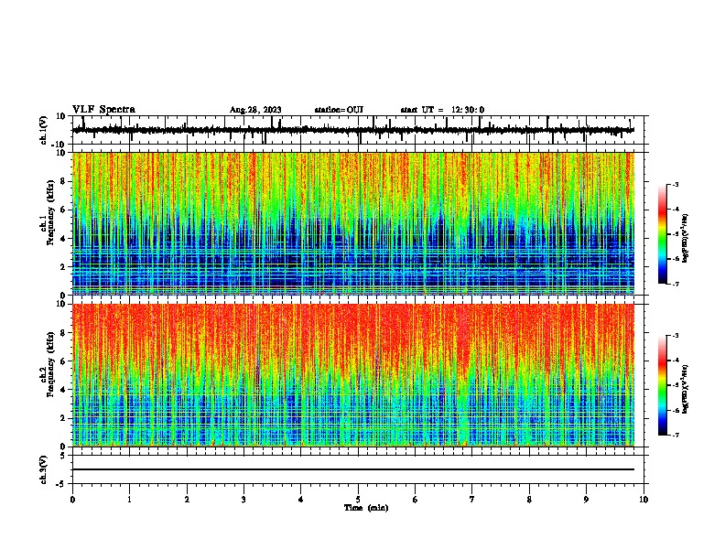The width and height of the screenshot is (725, 560).
Task: Click the "5" tick of ch.3(V) axis
Action: [63, 456]
